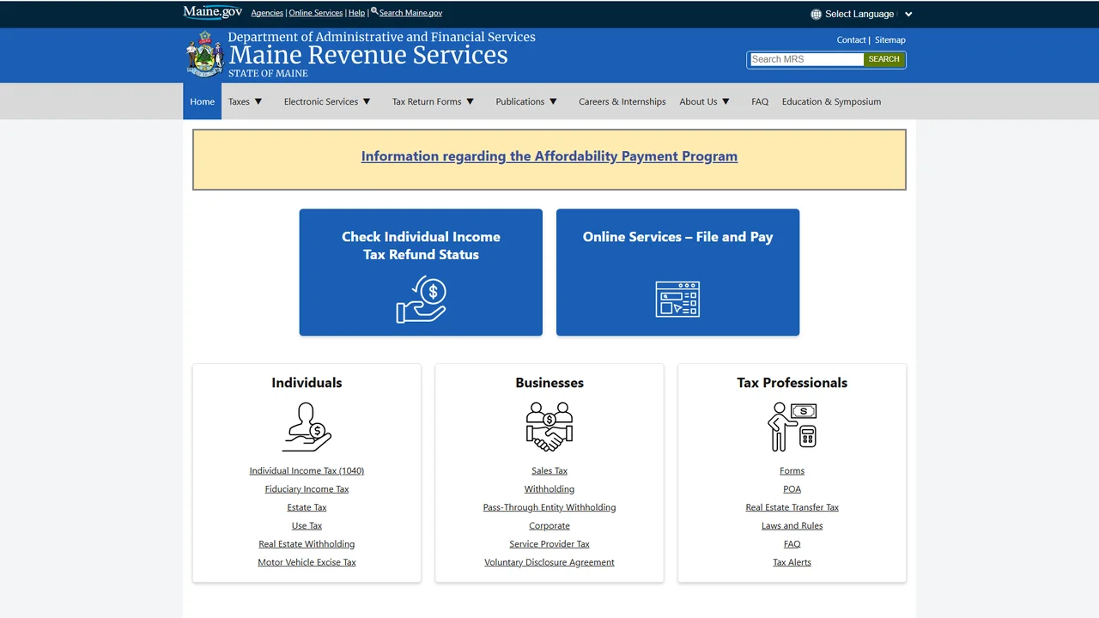
Task: Open Motor Vehicle Excise Tax link
Action: coord(307,562)
